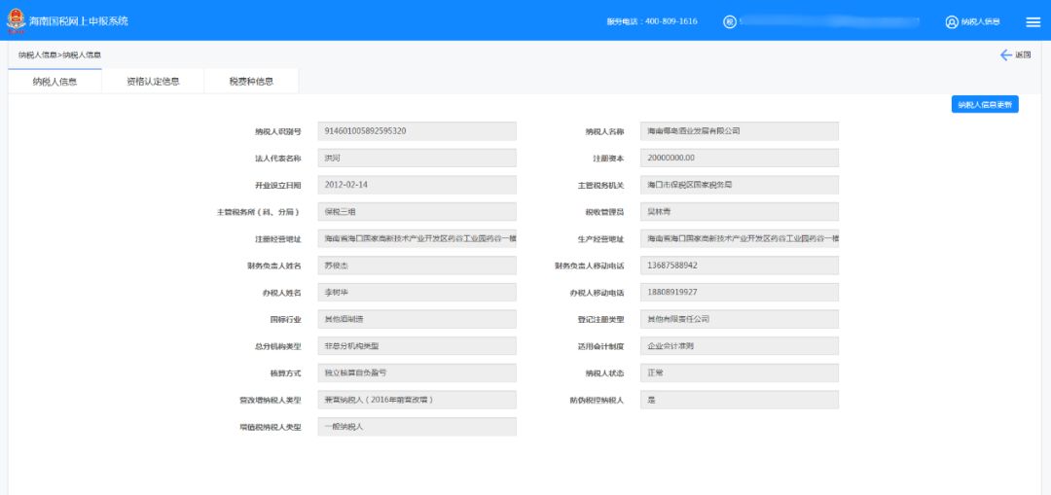This screenshot has width=1051, height=495.
Task: Click the 适用会计制度 label
Action: point(601,346)
